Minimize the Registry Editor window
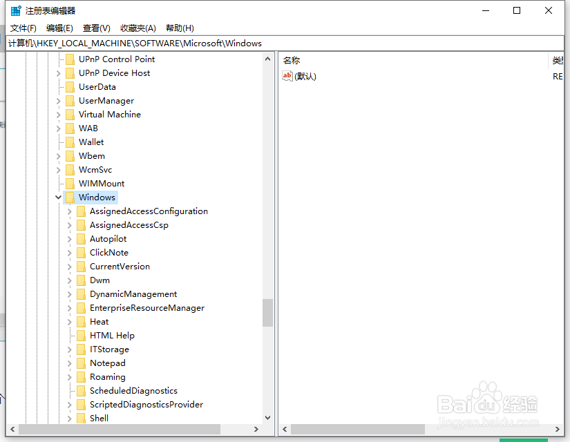570x442 pixels. [x=486, y=10]
